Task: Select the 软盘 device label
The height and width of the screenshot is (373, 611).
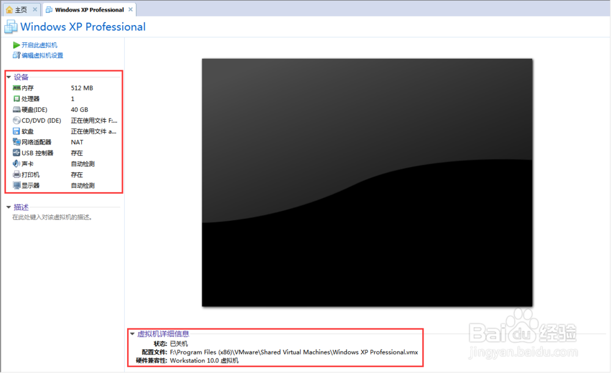Action: [x=27, y=131]
